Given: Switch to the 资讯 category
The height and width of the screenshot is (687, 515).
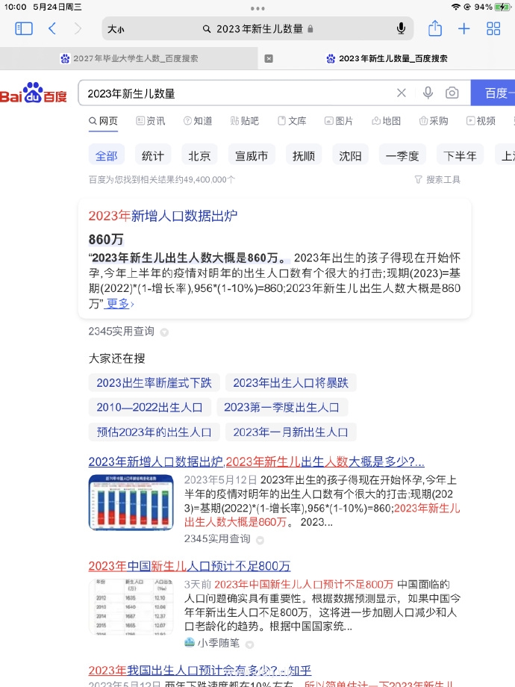Looking at the screenshot, I should click(x=151, y=121).
